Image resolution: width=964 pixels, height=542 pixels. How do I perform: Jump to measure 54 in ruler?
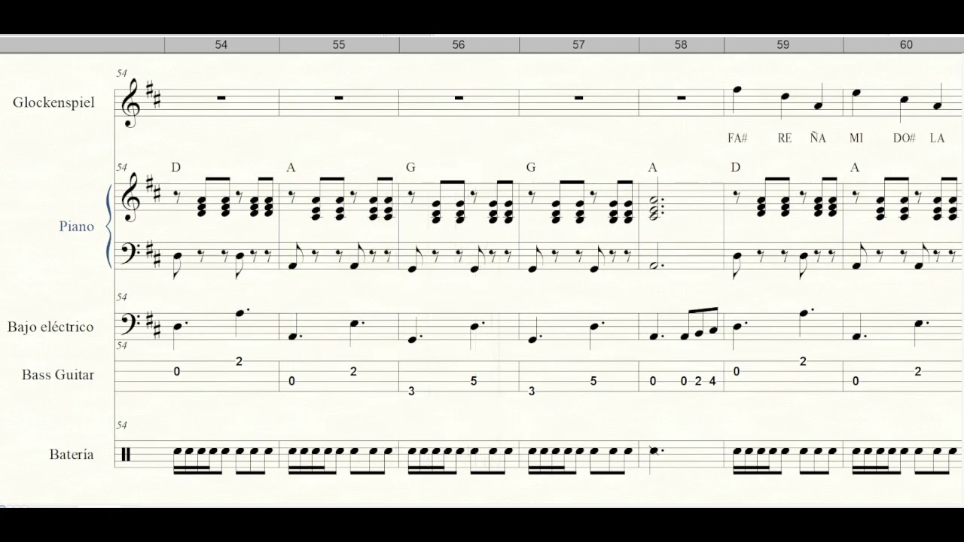point(221,44)
